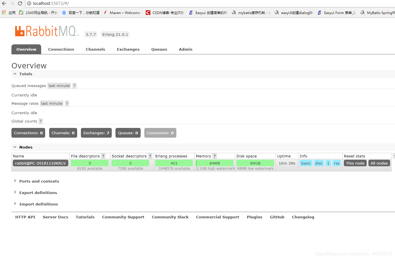
Task: Open the Baidu bookmark
Action: [81, 13]
